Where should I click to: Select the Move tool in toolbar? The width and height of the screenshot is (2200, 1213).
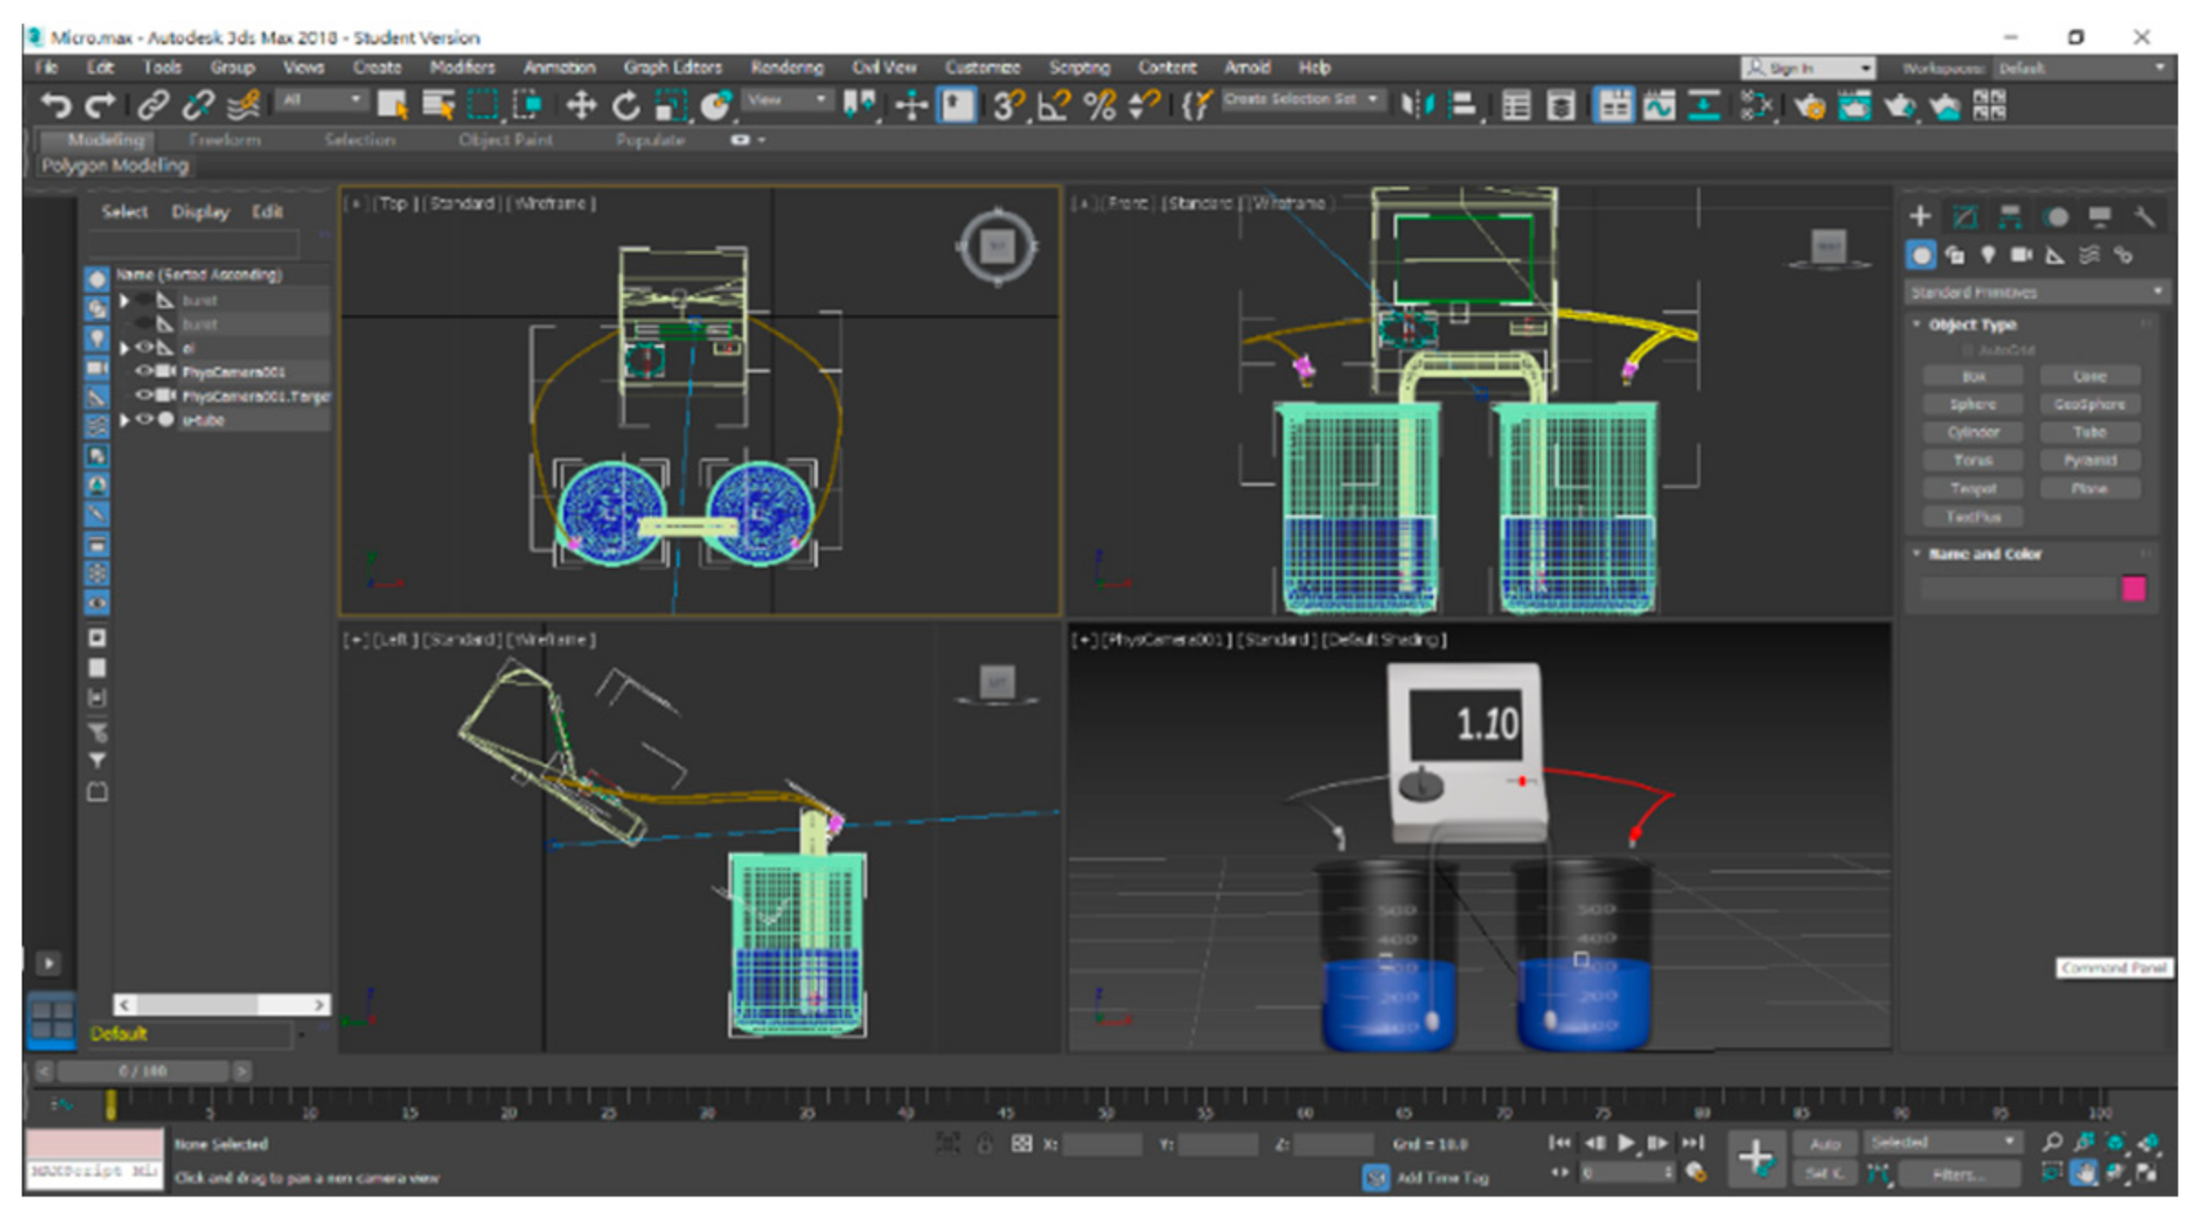pyautogui.click(x=580, y=106)
